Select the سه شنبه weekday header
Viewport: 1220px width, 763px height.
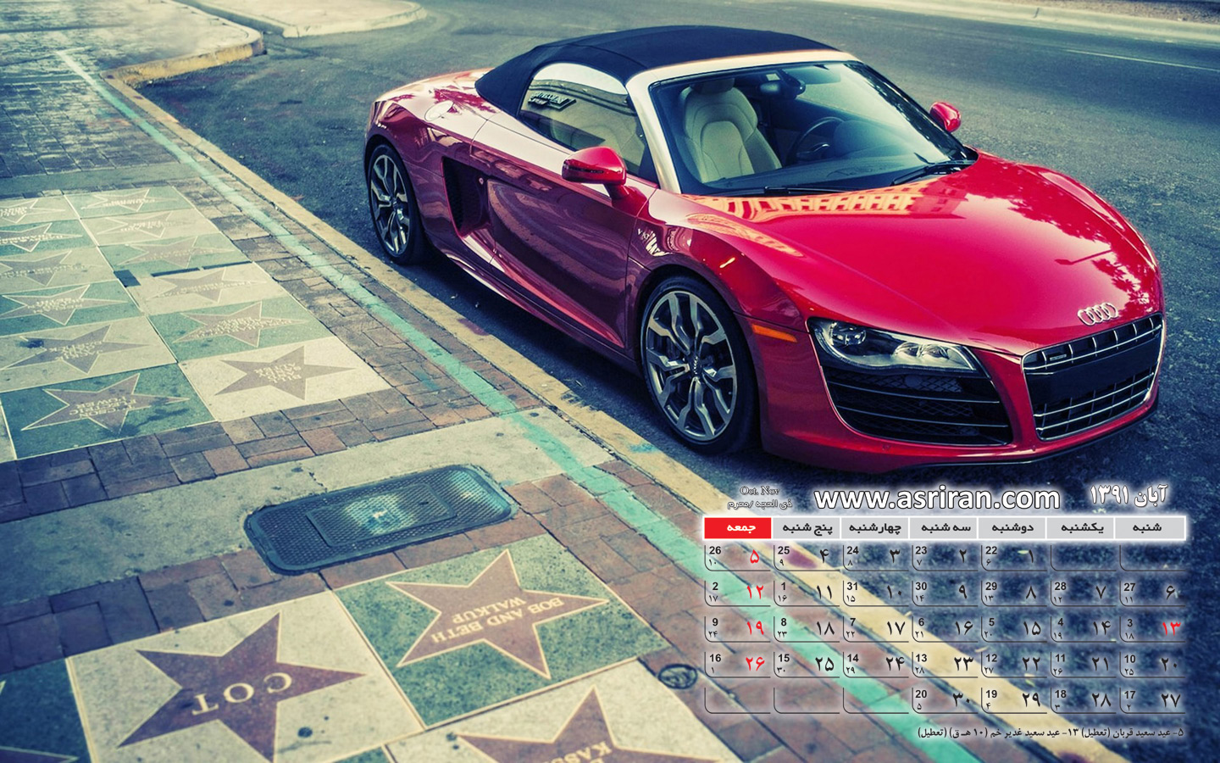pyautogui.click(x=944, y=527)
